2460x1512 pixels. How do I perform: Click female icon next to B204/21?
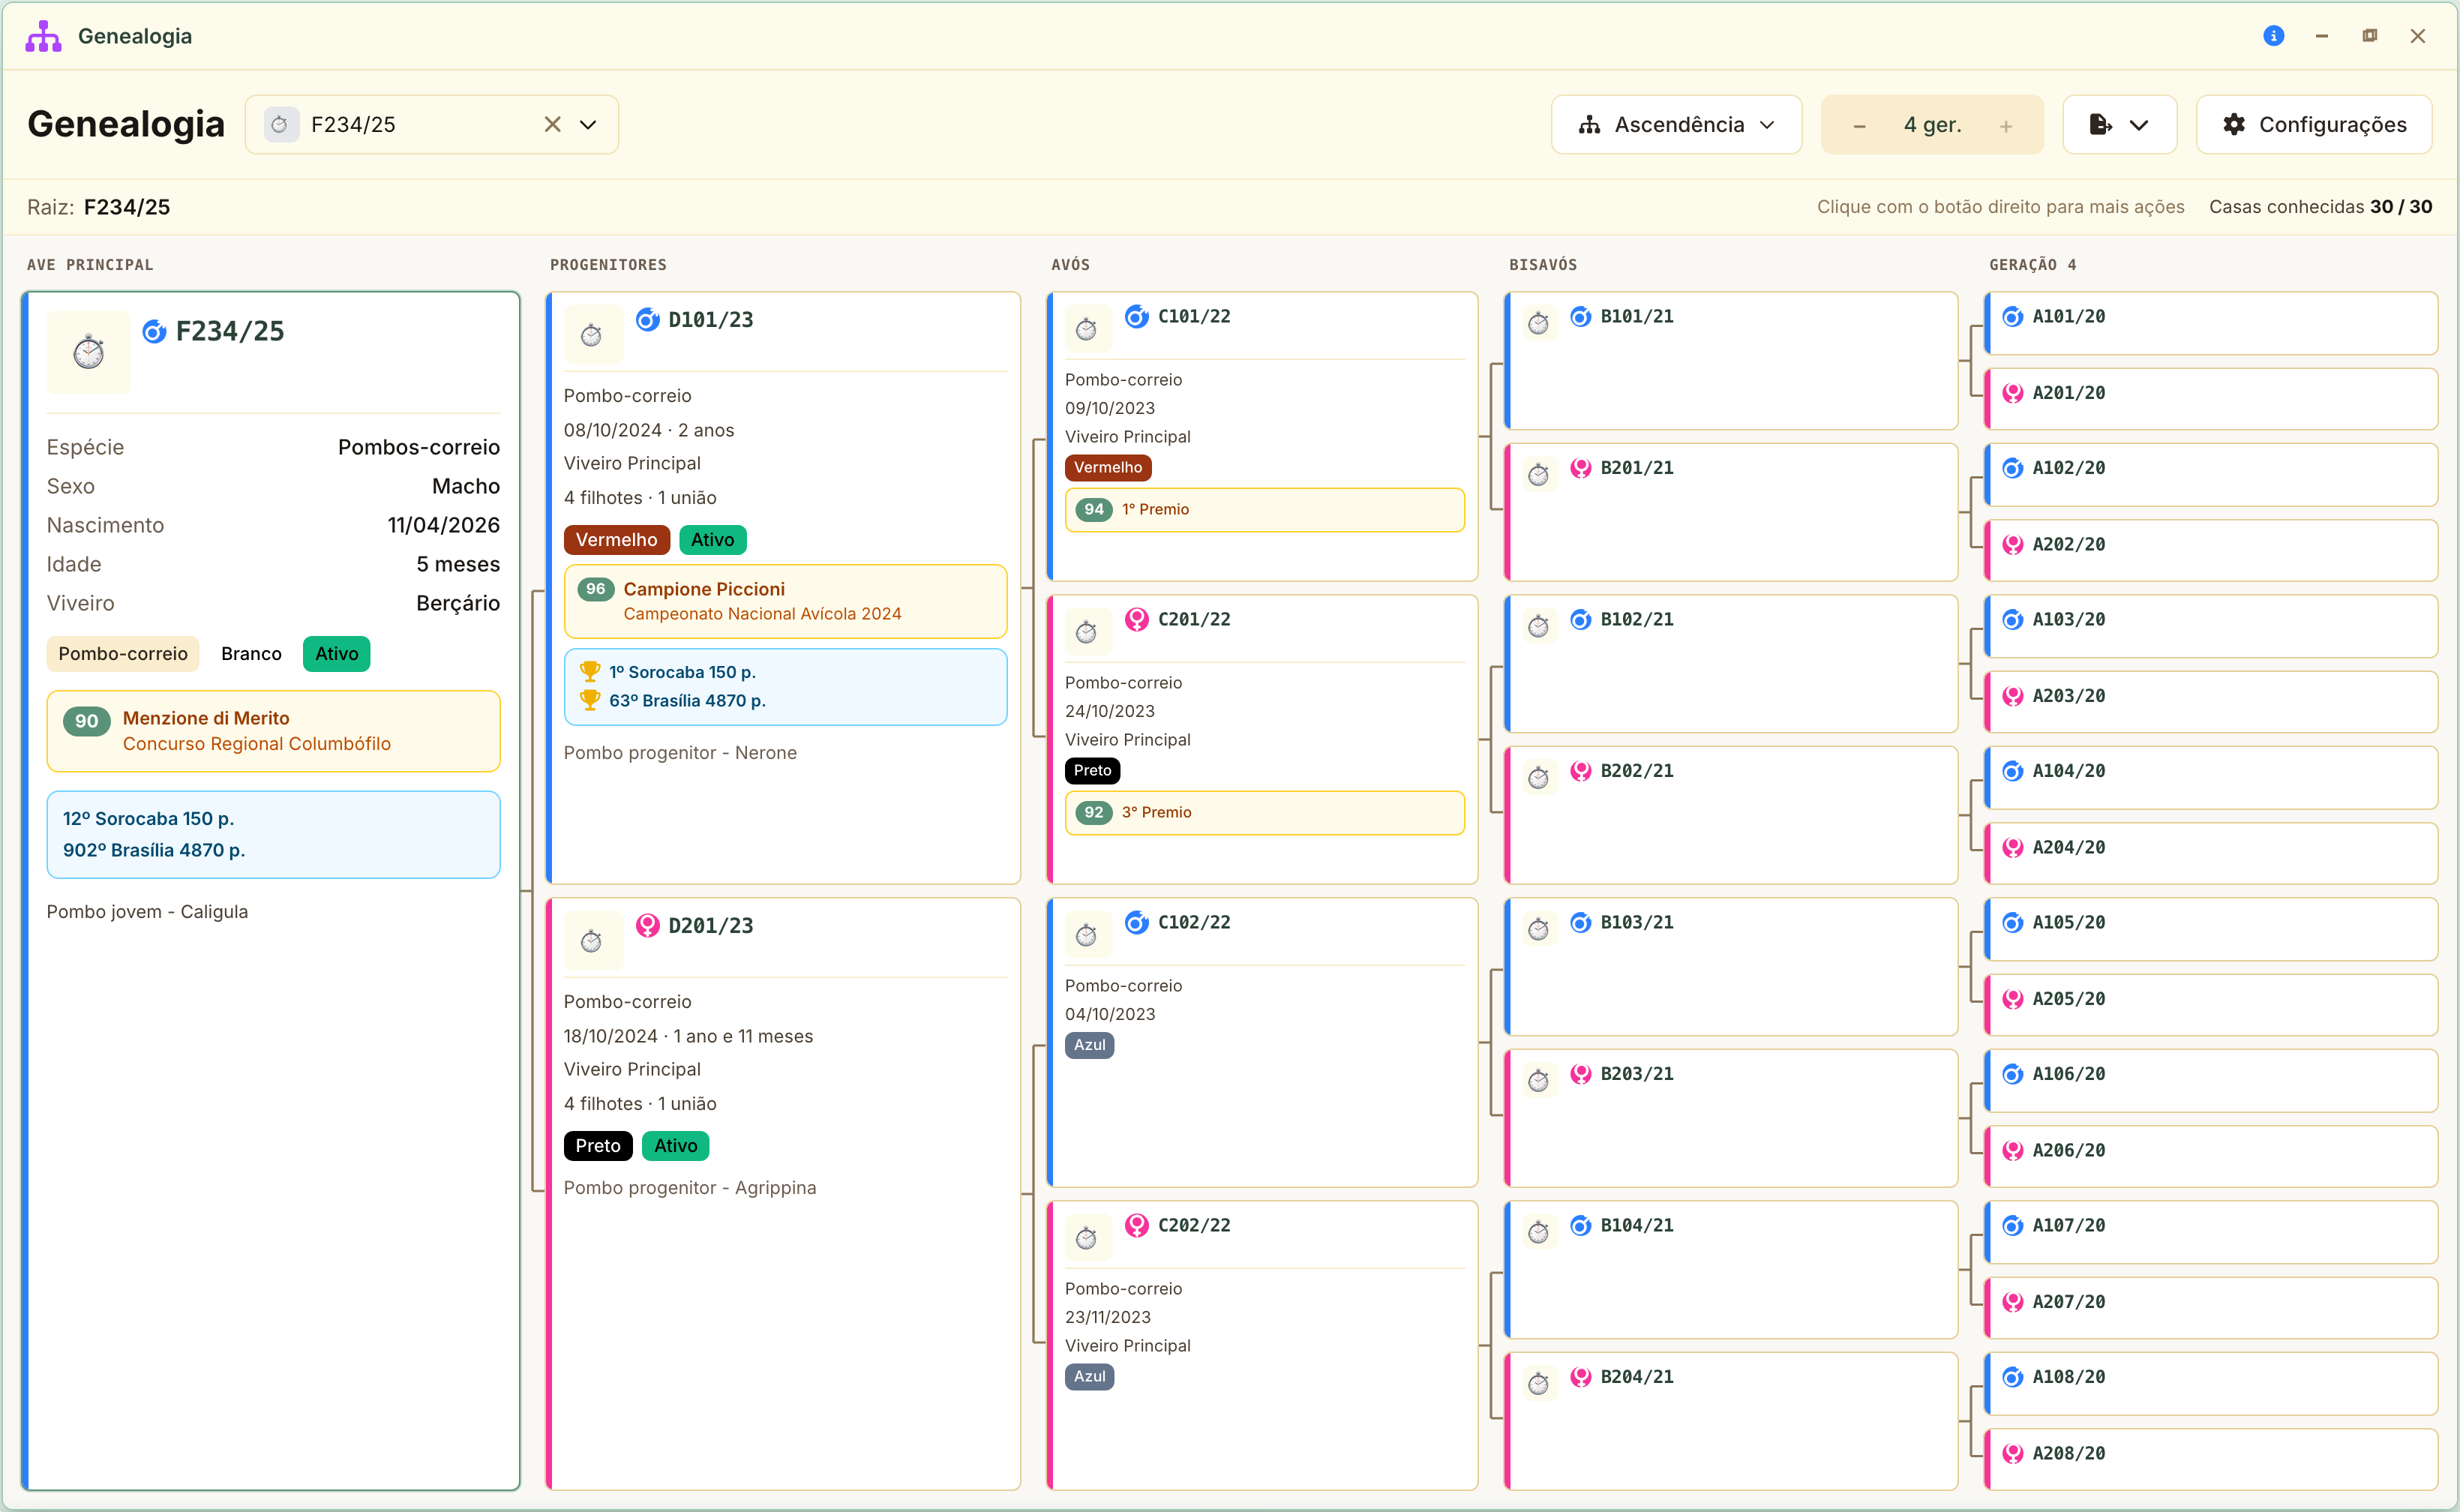tap(1581, 1377)
